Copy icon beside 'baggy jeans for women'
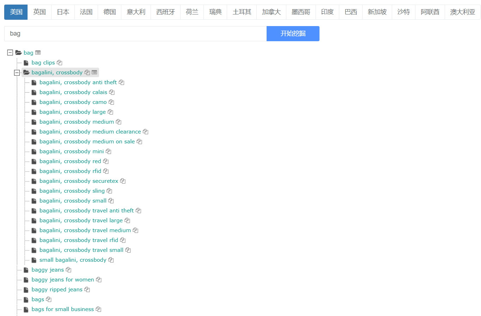 (x=99, y=280)
